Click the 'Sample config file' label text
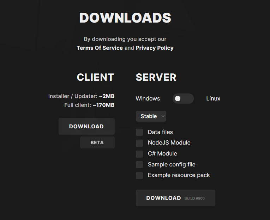Image resolution: width=270 pixels, height=220 pixels. [x=172, y=165]
